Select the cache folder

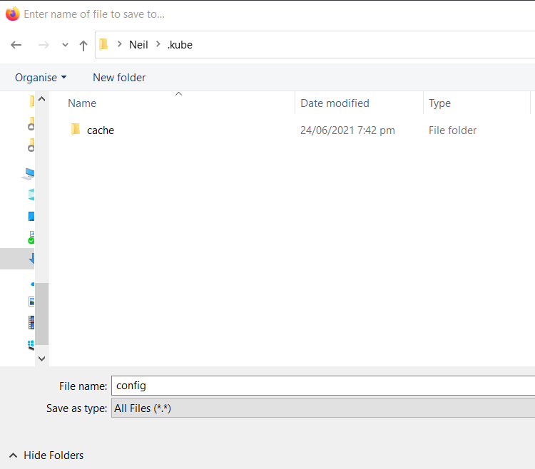101,130
